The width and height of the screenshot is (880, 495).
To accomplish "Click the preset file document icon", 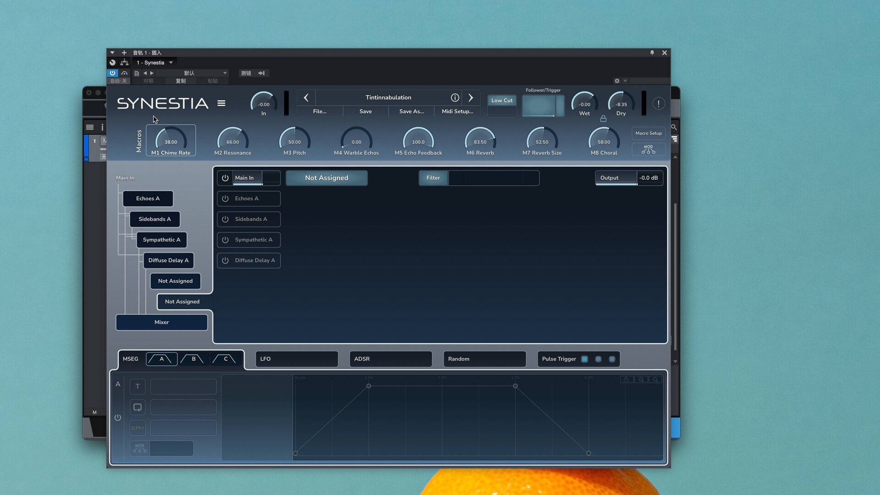I will (137, 73).
